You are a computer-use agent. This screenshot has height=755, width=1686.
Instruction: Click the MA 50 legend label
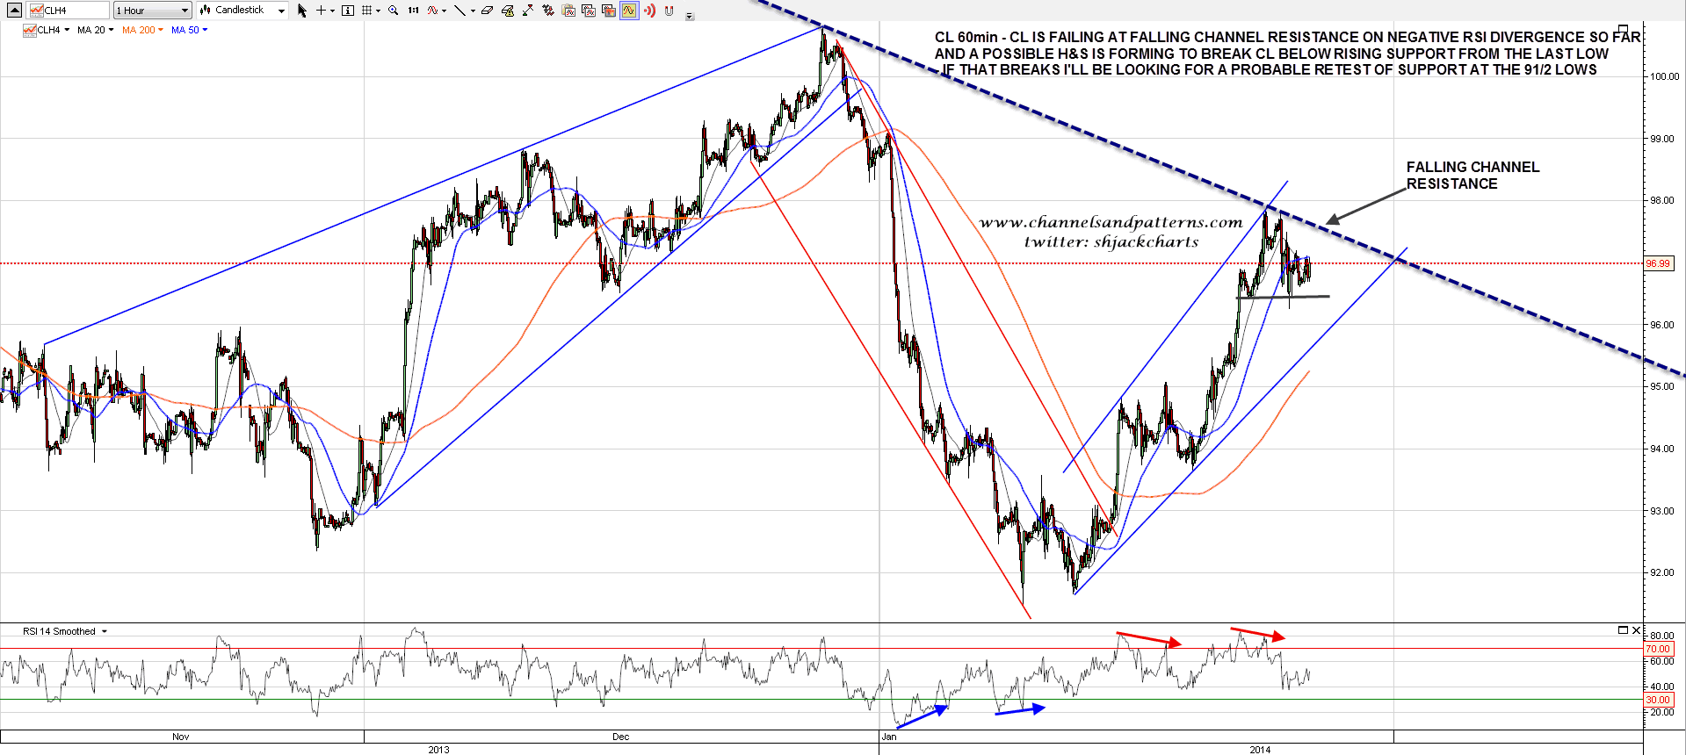click(x=185, y=30)
